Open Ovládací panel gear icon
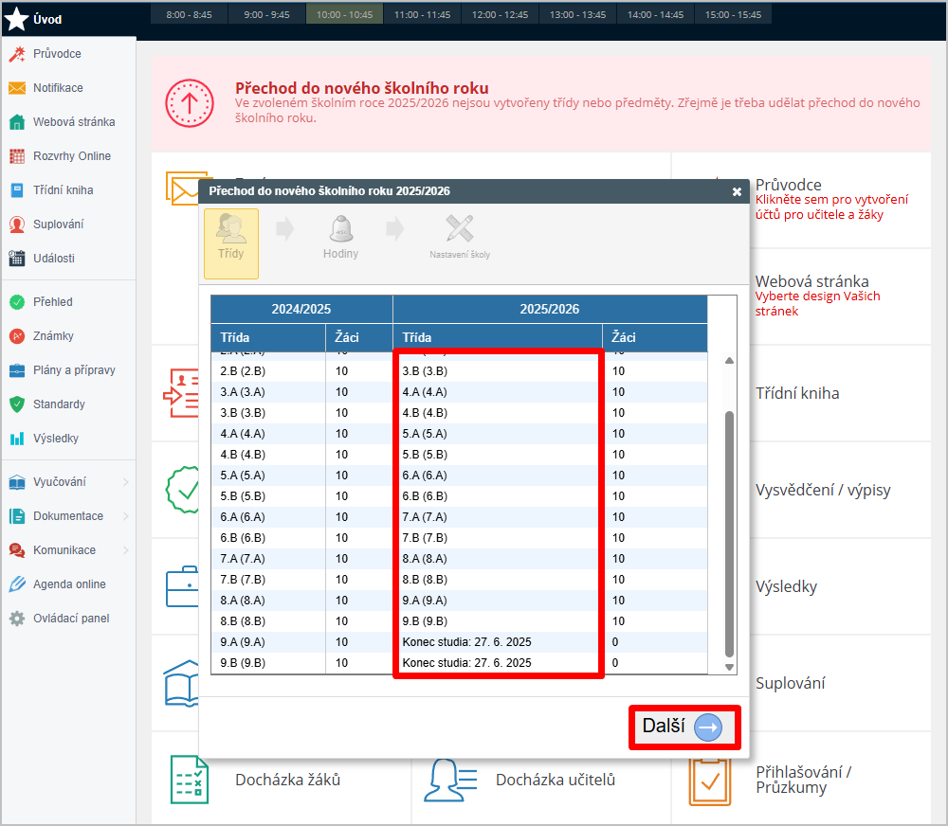948x826 pixels. tap(16, 619)
